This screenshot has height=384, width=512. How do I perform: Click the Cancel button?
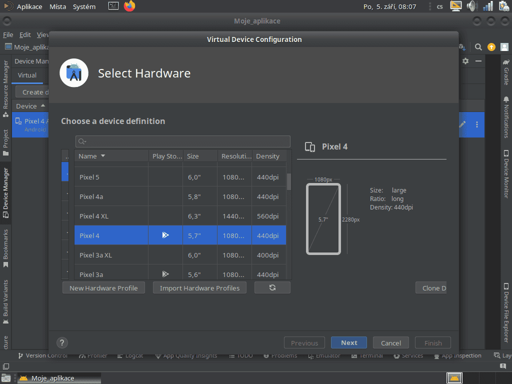click(391, 343)
